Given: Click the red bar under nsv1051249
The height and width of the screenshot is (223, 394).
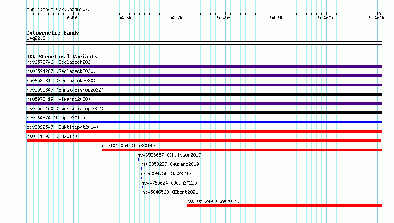Looking at the screenshot, I should [x=284, y=206].
